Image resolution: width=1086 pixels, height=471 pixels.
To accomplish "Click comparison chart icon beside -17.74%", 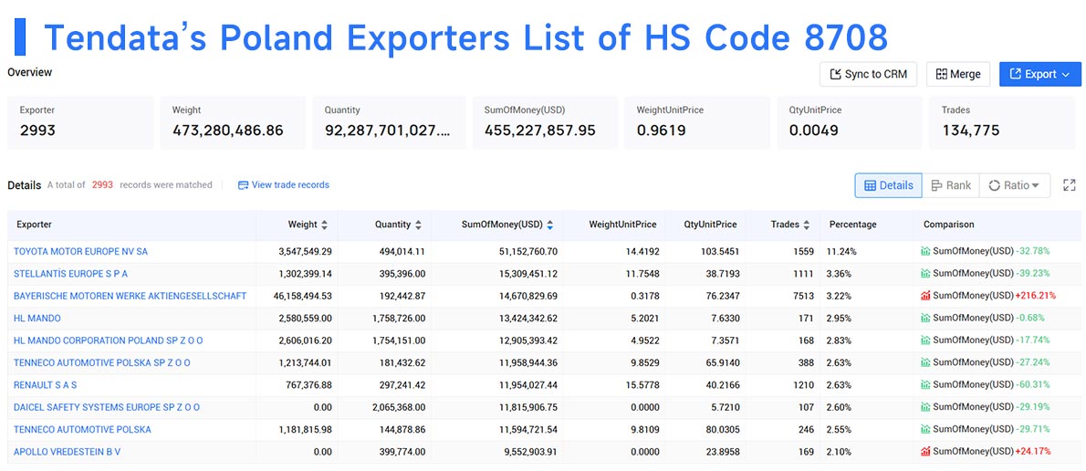I will tap(925, 340).
